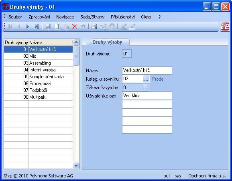Go to next record arrow
This screenshot has width=232, height=181.
[28, 26]
